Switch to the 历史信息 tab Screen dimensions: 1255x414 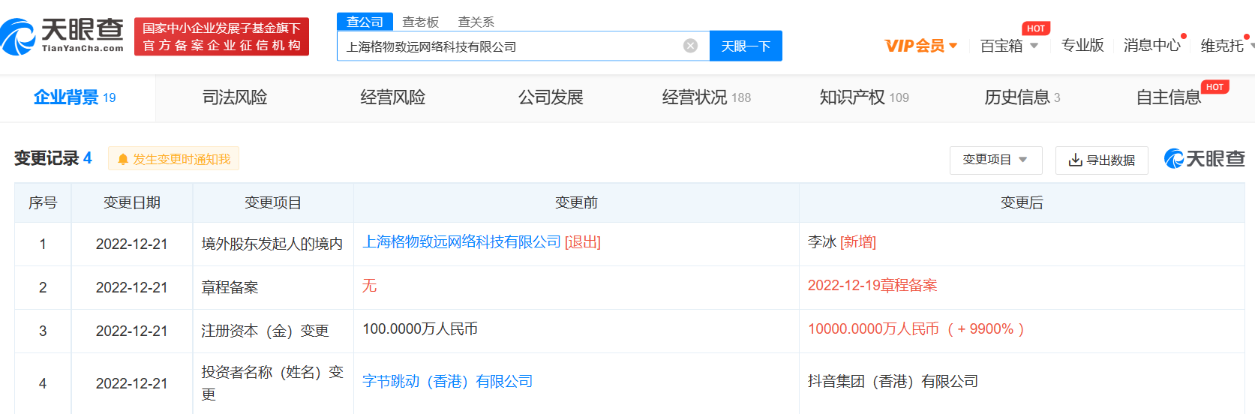(x=1022, y=97)
